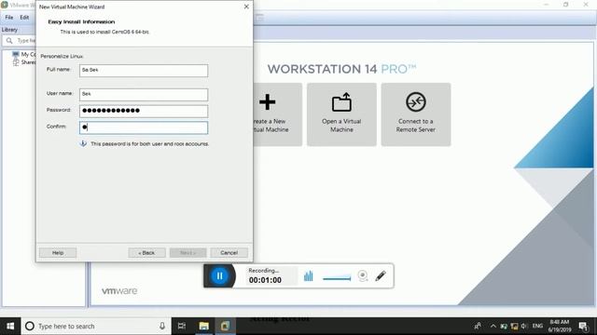Close the New Virtual Machine Wizard dialog
The height and width of the screenshot is (335, 597).
coord(246,7)
